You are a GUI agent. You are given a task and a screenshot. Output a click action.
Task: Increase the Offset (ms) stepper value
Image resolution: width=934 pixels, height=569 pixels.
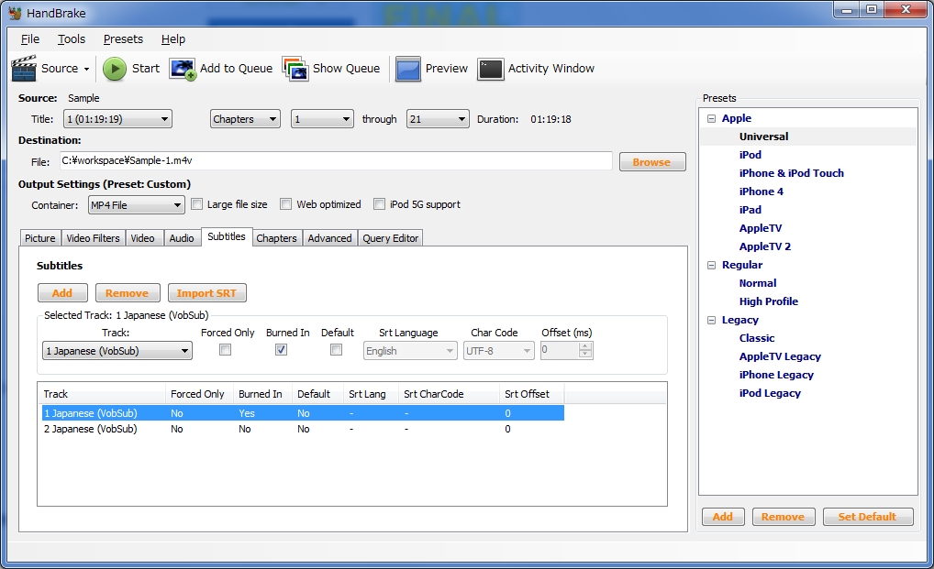[x=585, y=346]
